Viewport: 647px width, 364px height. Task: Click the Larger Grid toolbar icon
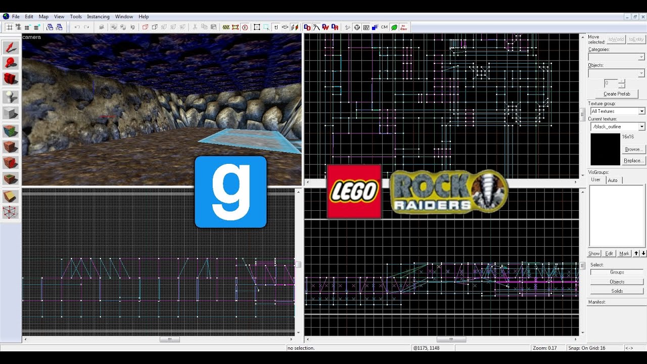pyautogui.click(x=36, y=27)
